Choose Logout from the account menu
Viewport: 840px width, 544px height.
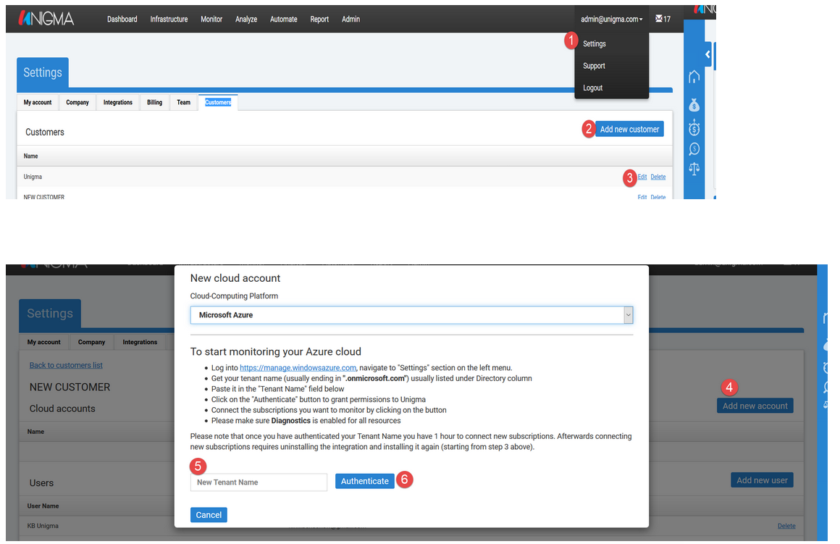click(x=592, y=88)
